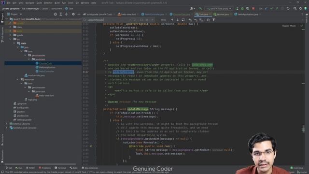Open the run configuration dropdown JavaFX Task

pyautogui.click(x=218, y=9)
